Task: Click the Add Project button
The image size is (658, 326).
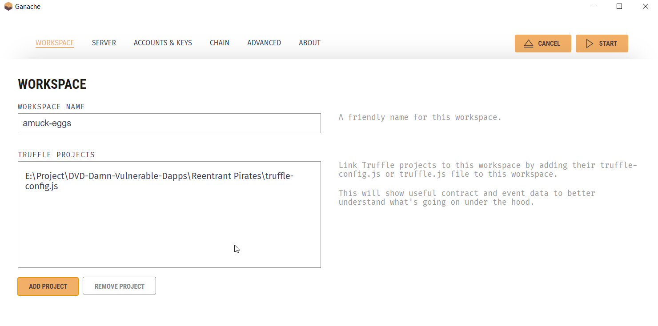Action: tap(48, 286)
